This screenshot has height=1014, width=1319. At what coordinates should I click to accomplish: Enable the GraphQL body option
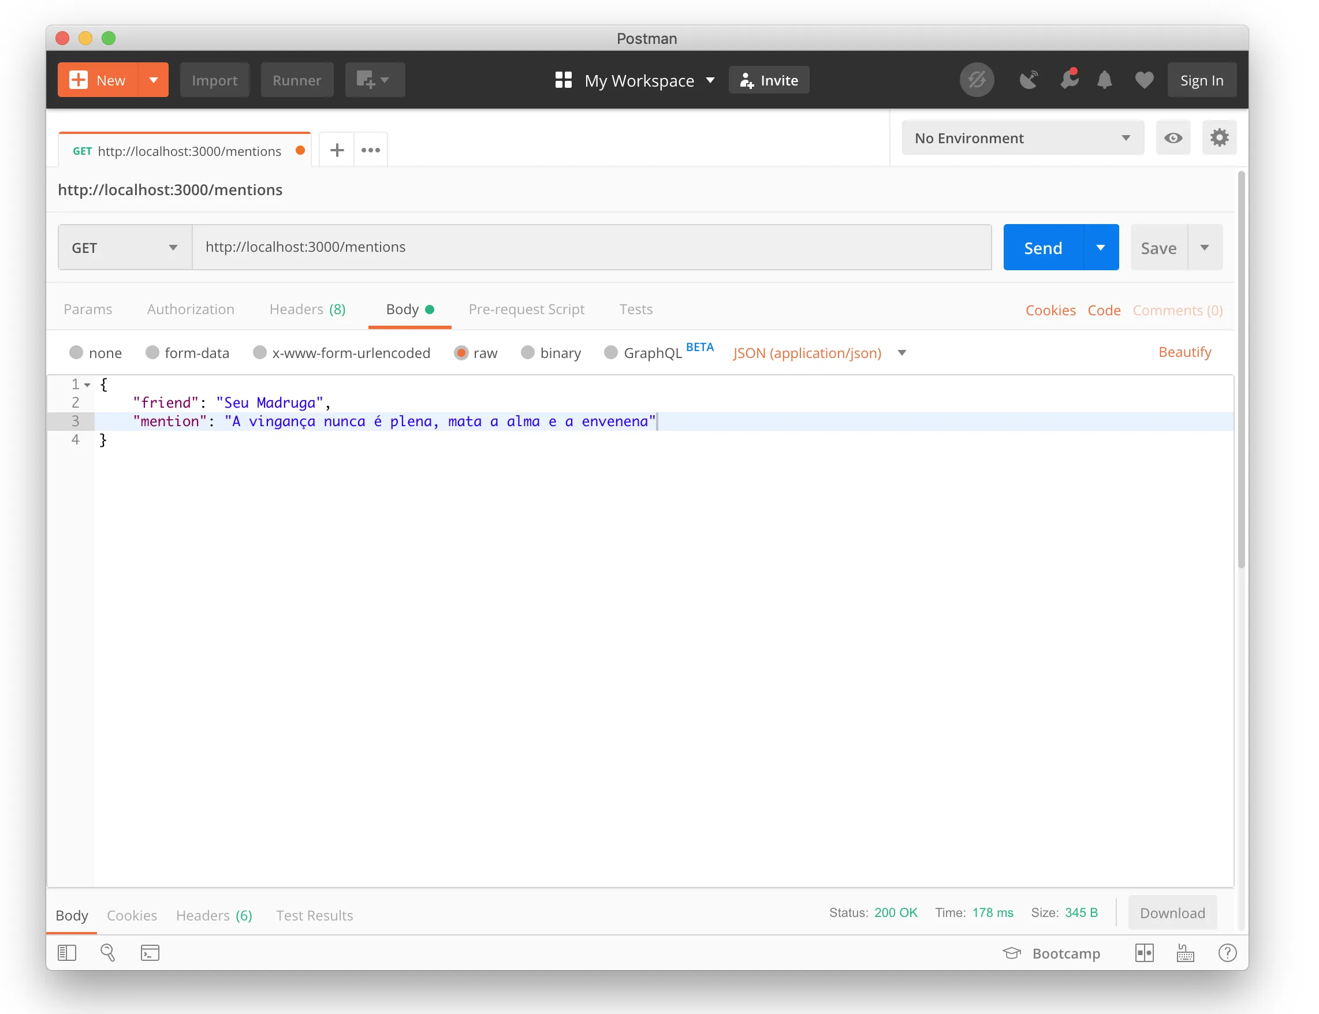[610, 352]
